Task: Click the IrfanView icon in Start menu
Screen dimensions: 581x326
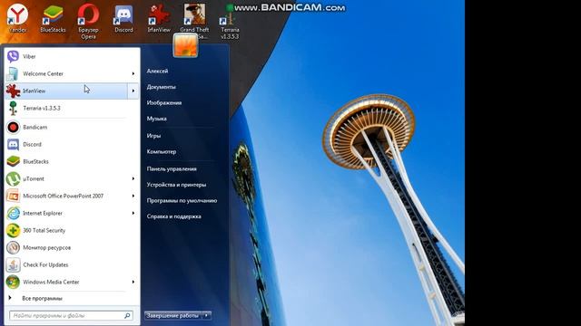Action: 13,91
